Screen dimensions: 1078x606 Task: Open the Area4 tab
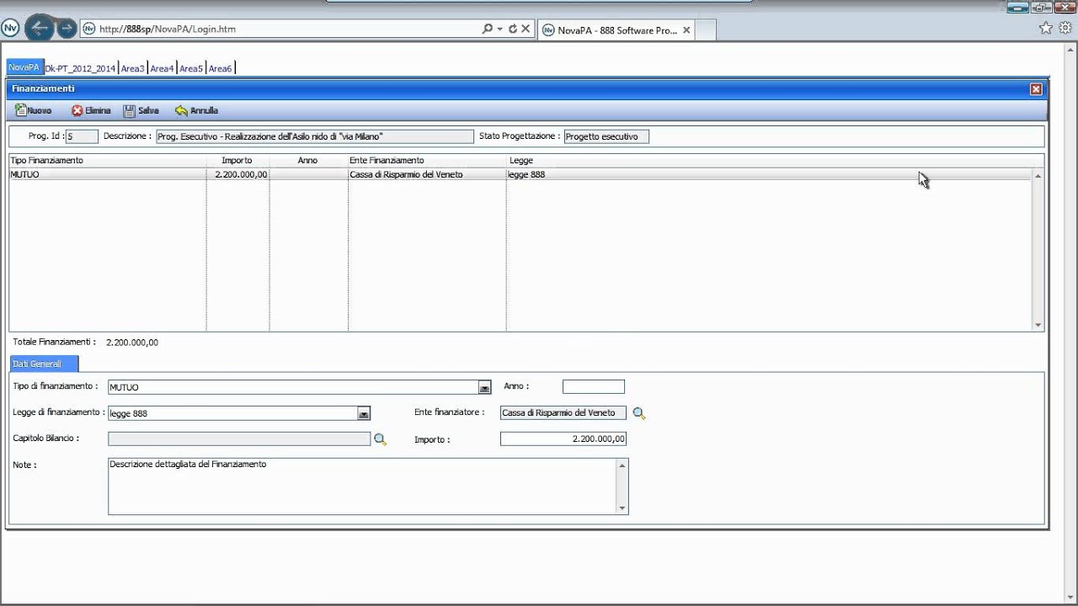point(162,68)
